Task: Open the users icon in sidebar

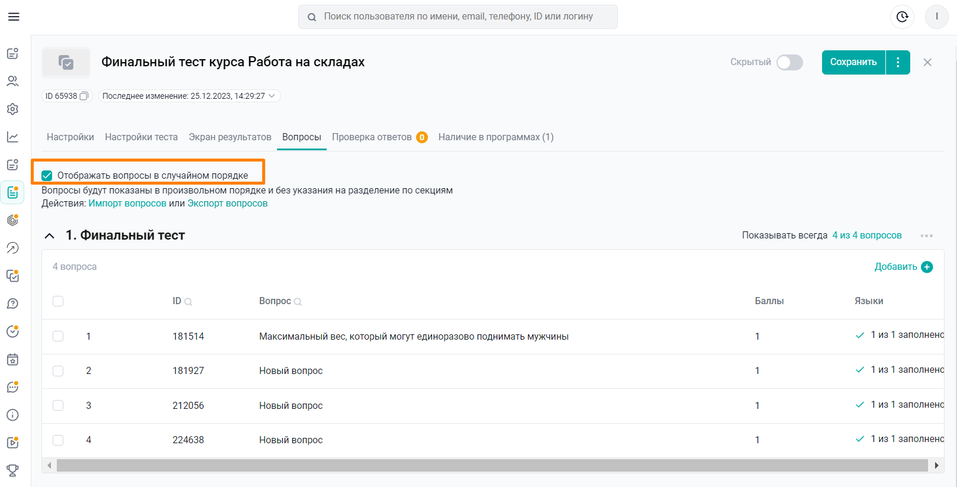Action: [x=12, y=81]
